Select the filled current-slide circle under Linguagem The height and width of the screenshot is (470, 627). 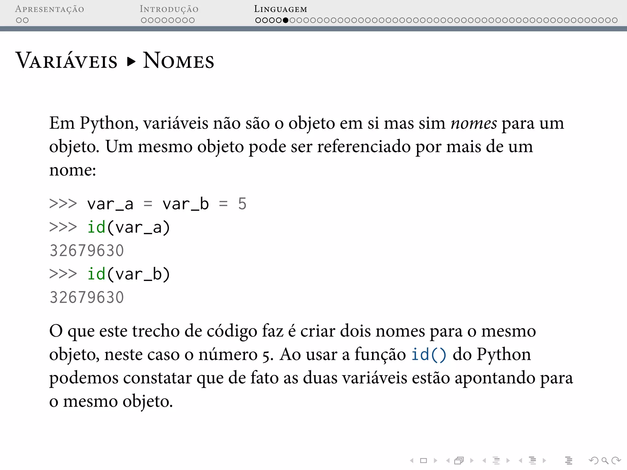coord(286,20)
